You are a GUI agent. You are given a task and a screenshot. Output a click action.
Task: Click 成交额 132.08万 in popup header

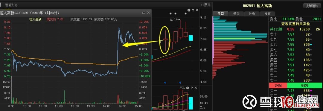[x=106, y=19]
